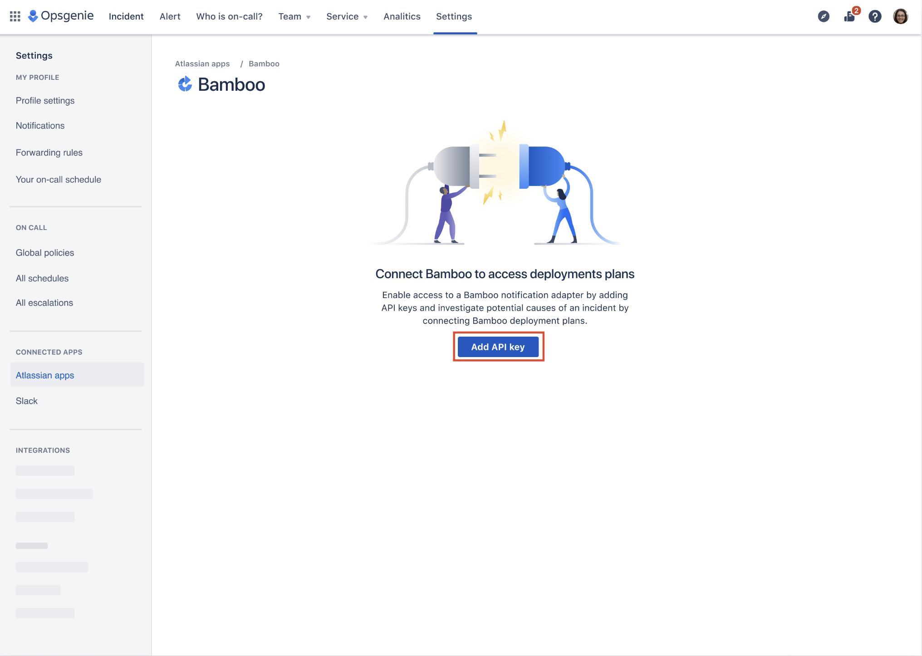Viewport: 922px width, 656px height.
Task: Open the notifications icon with badge
Action: click(849, 16)
